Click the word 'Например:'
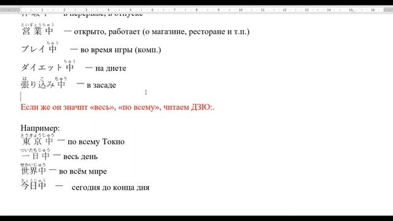This screenshot has height=221, width=393. (x=40, y=128)
